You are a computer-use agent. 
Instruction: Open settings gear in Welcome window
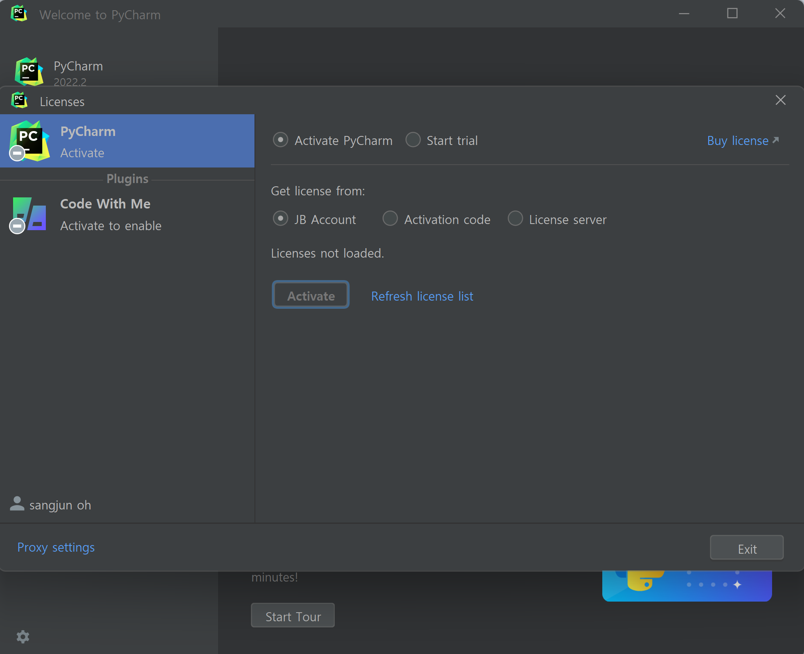pyautogui.click(x=23, y=637)
